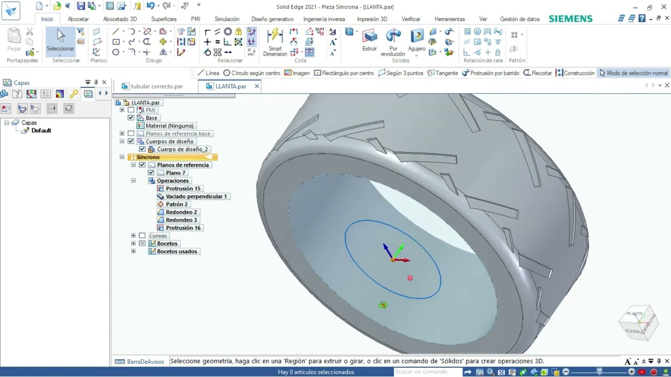Uncheck the Base checkbox
Screen dimensions: 671x377
point(131,118)
